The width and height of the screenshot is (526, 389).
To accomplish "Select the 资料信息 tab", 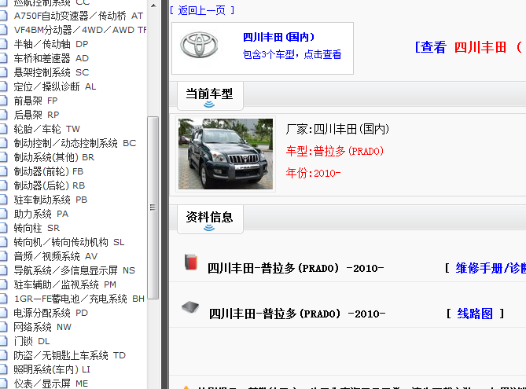I will [210, 219].
